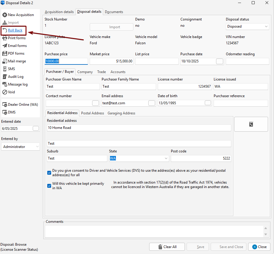Click into the Comments text box
Viewport: 274px width, 254px height.
(x=154, y=231)
